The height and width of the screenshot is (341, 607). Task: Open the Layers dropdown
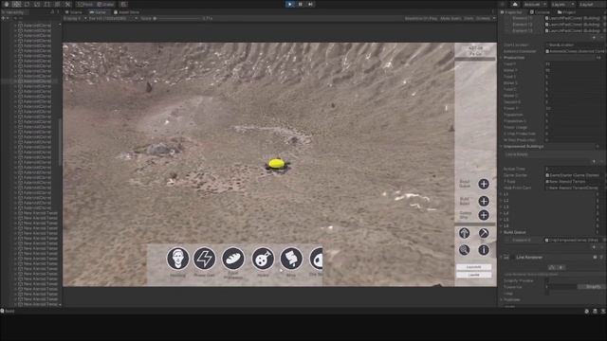(x=562, y=4)
